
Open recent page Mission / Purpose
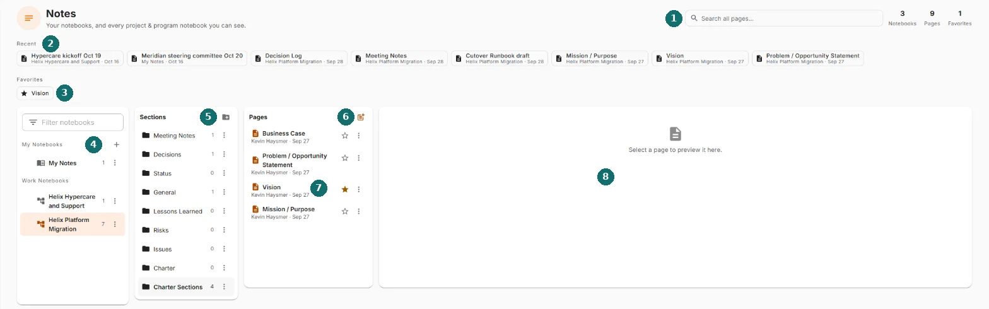point(600,58)
